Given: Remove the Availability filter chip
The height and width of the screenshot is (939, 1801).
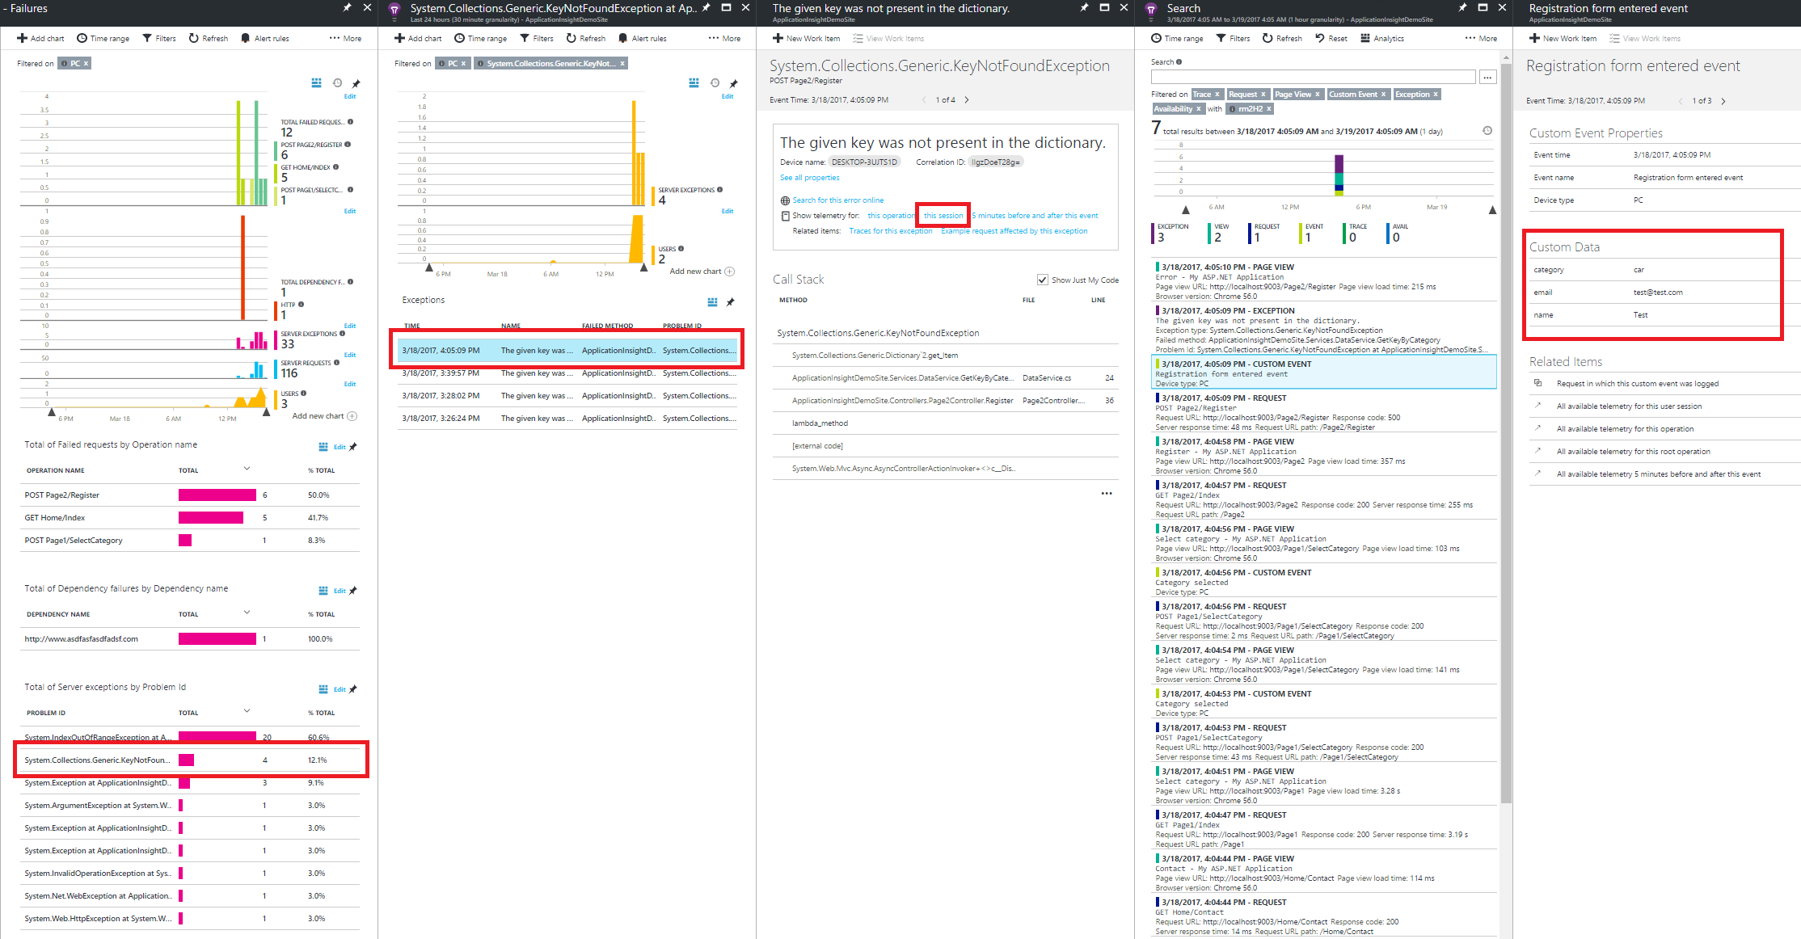Looking at the screenshot, I should 1198,109.
